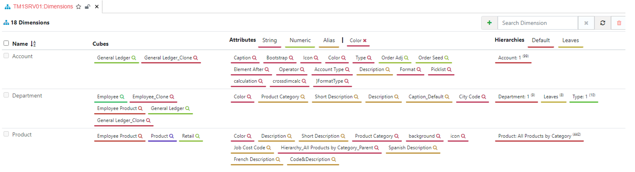
Task: Select the Numeric attributes filter tab
Action: point(300,40)
